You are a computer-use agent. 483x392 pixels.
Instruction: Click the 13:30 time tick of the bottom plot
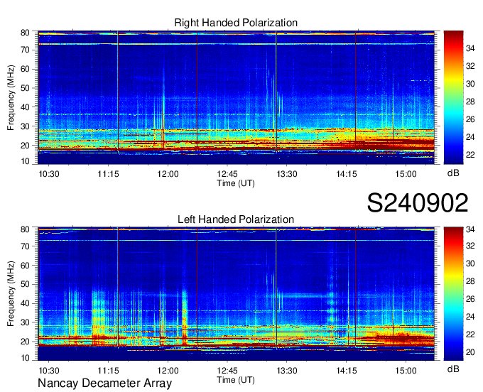tap(287, 371)
